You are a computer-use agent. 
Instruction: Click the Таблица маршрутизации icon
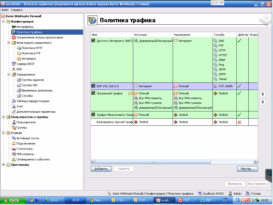tap(14, 101)
